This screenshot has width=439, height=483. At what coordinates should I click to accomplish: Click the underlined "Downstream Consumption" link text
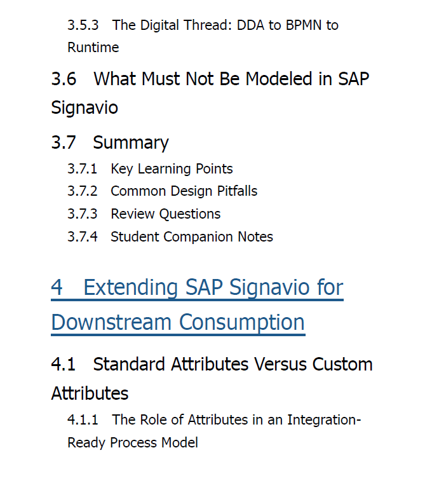pyautogui.click(x=178, y=322)
